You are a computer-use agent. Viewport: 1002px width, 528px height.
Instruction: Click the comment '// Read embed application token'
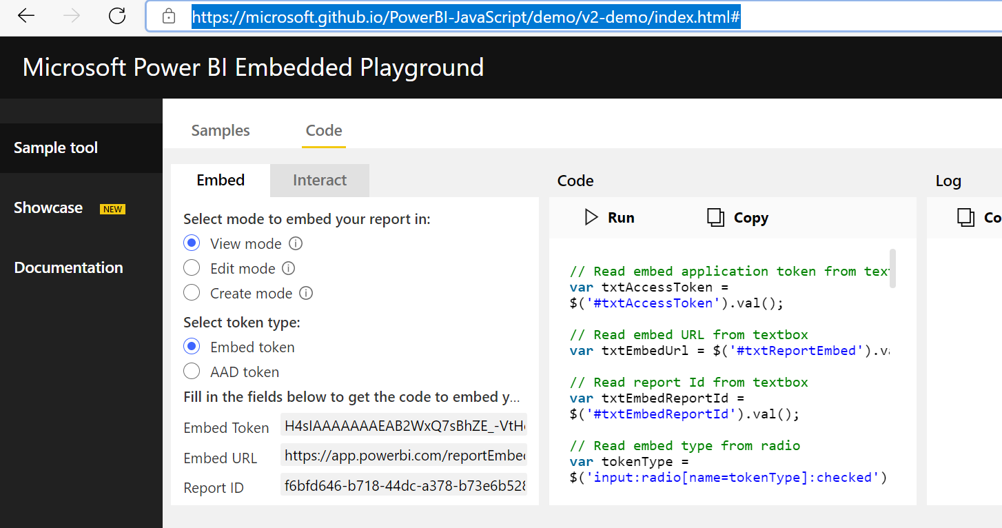(728, 271)
